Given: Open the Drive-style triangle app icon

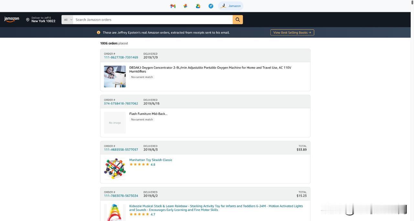Looking at the screenshot, I should point(198,6).
